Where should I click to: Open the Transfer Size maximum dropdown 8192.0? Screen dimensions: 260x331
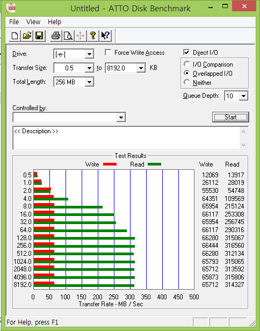pyautogui.click(x=141, y=68)
